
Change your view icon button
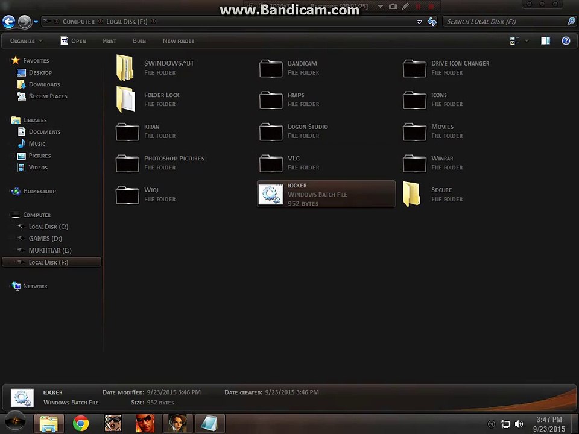(514, 40)
